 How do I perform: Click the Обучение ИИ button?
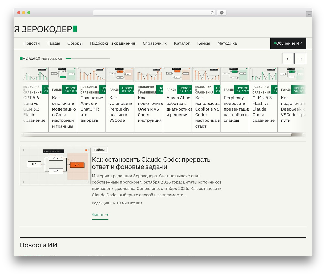[288, 43]
